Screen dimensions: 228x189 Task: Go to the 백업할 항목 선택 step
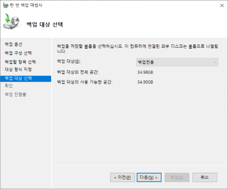coord(20,62)
